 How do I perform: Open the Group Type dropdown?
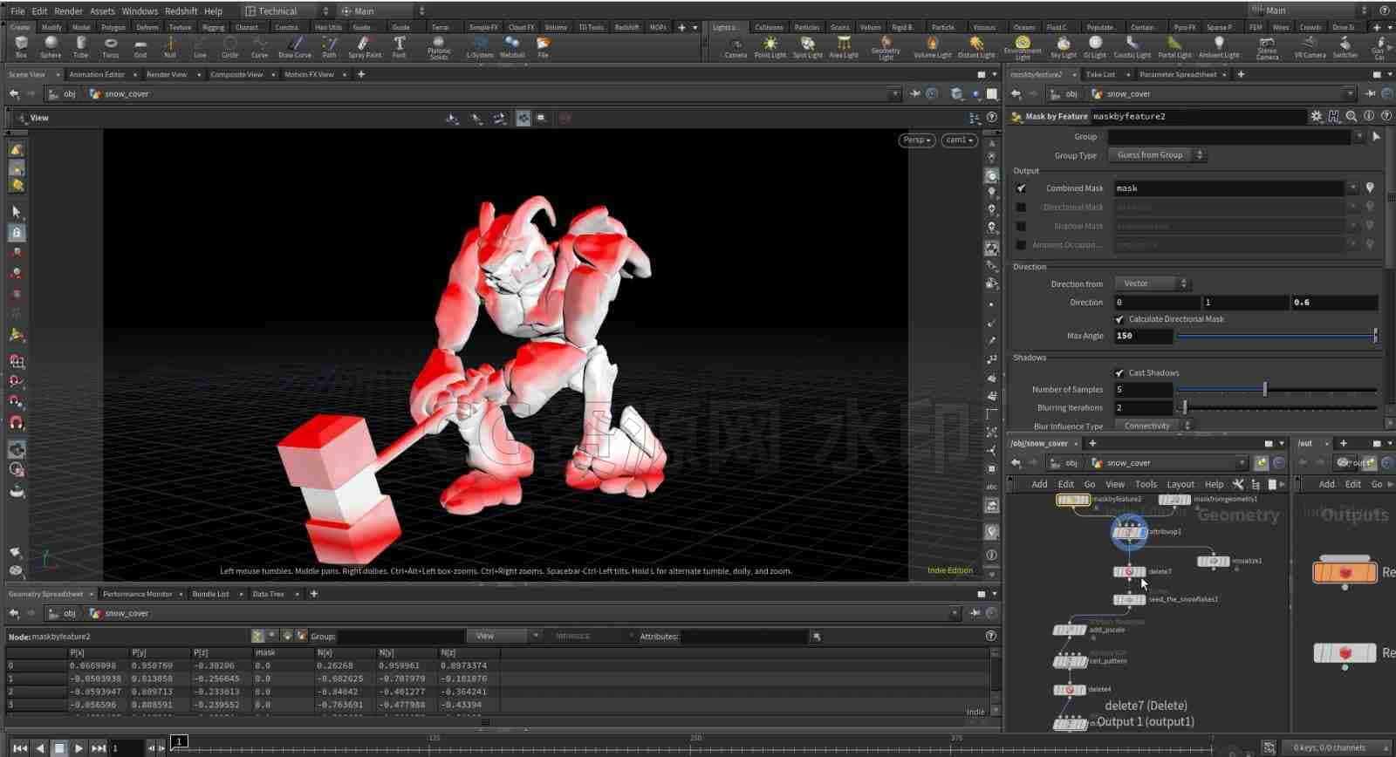click(1156, 155)
